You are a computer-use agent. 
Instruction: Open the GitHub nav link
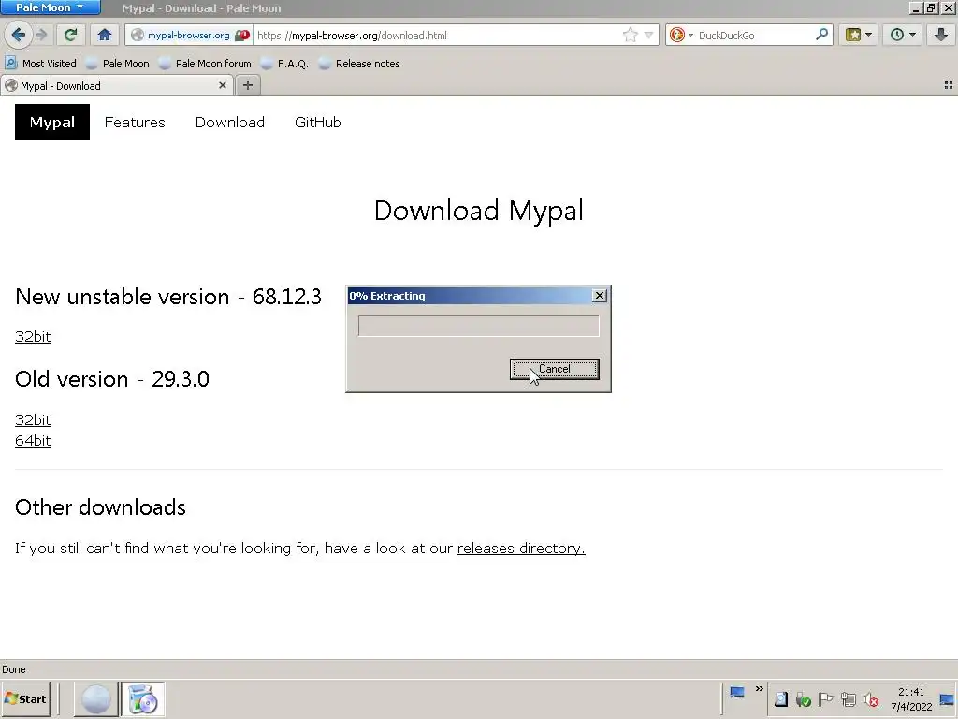tap(318, 123)
